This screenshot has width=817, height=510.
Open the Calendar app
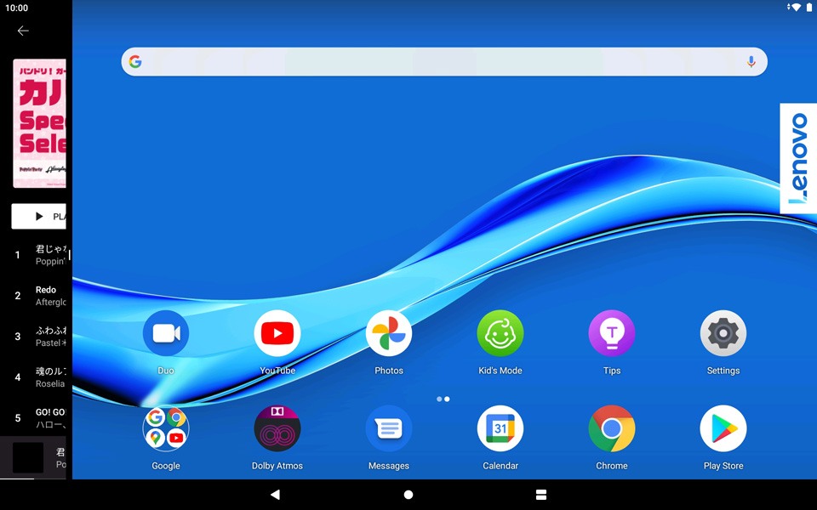click(500, 429)
